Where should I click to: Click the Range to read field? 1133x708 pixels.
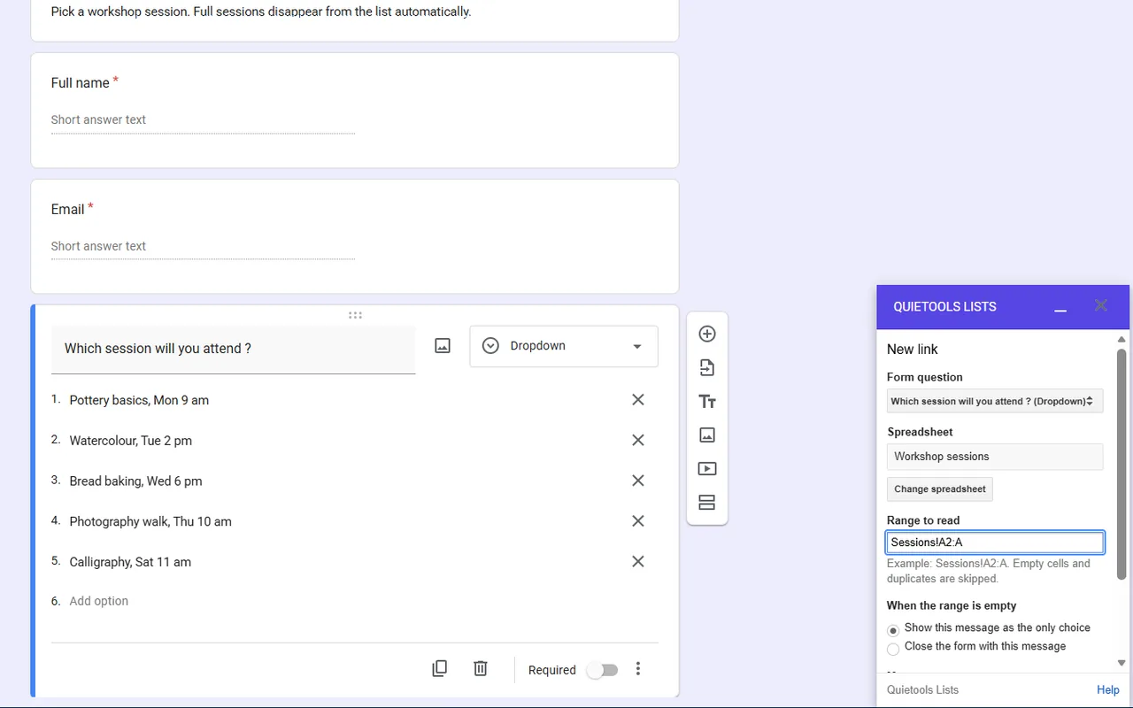pos(995,543)
